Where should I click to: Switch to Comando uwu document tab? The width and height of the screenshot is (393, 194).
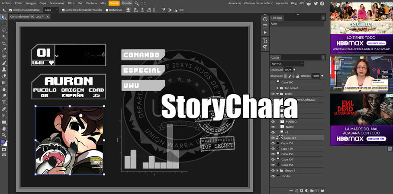[x=26, y=16]
